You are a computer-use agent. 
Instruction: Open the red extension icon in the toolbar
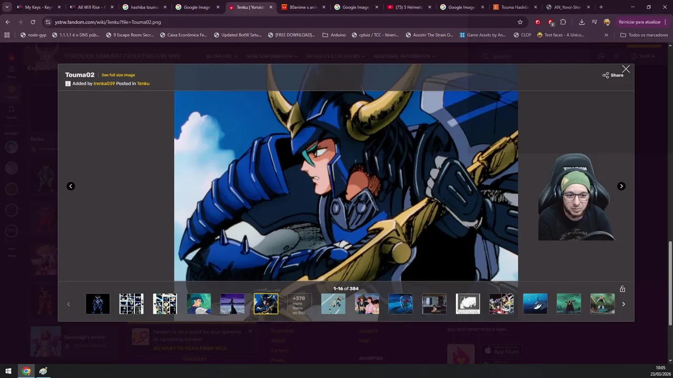[x=537, y=22]
